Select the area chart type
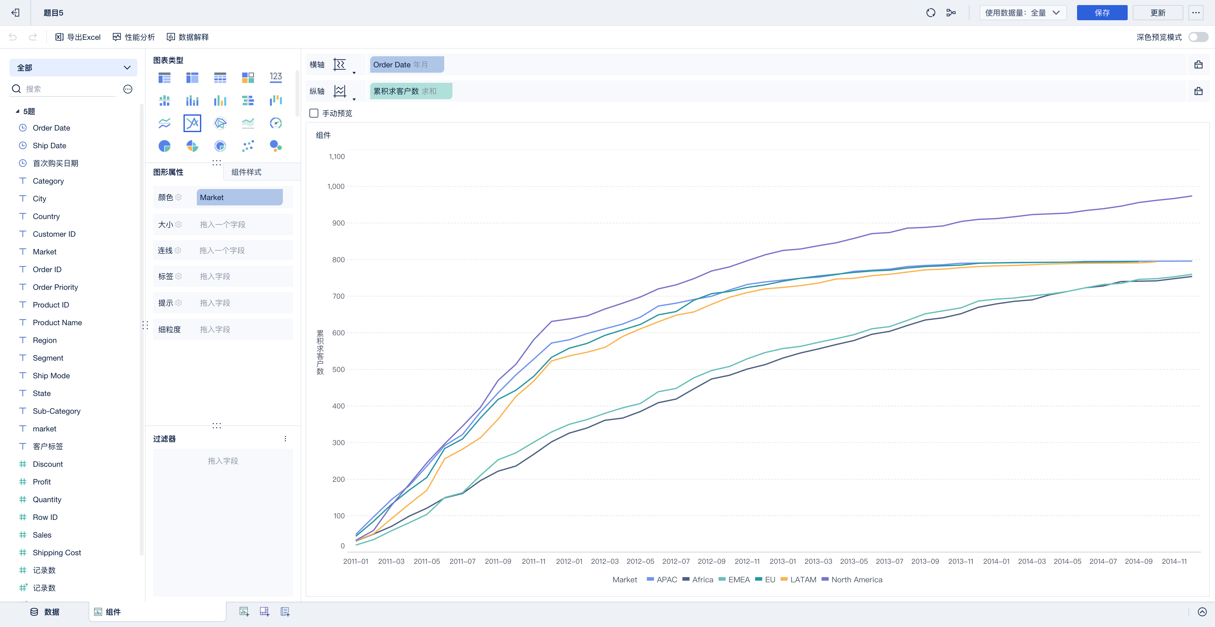The width and height of the screenshot is (1215, 627). point(248,123)
